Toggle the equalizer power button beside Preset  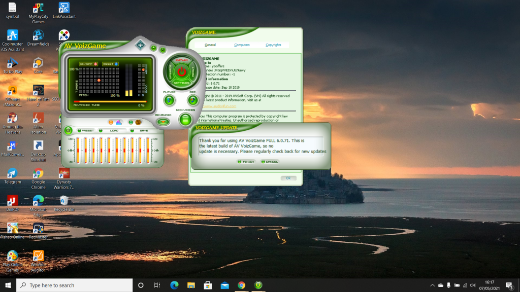pyautogui.click(x=68, y=130)
